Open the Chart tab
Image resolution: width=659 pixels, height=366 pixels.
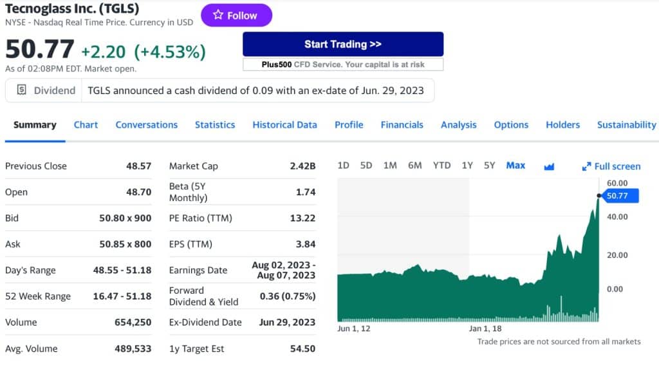point(86,125)
